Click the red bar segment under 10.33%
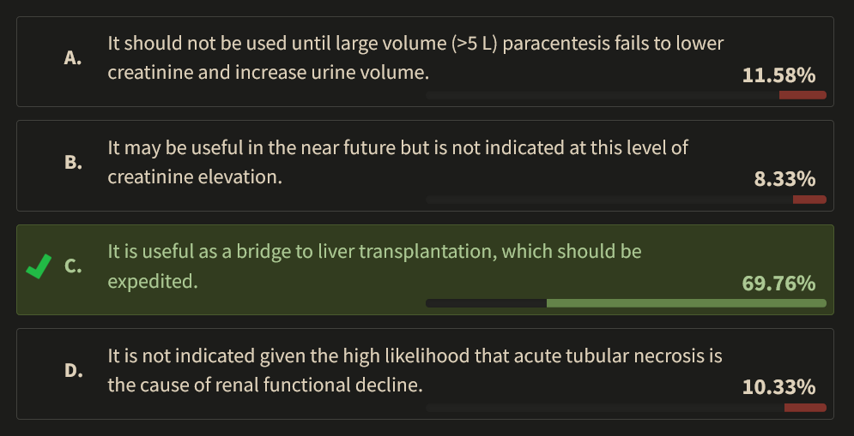Screen dimensions: 854x436 click(x=805, y=408)
